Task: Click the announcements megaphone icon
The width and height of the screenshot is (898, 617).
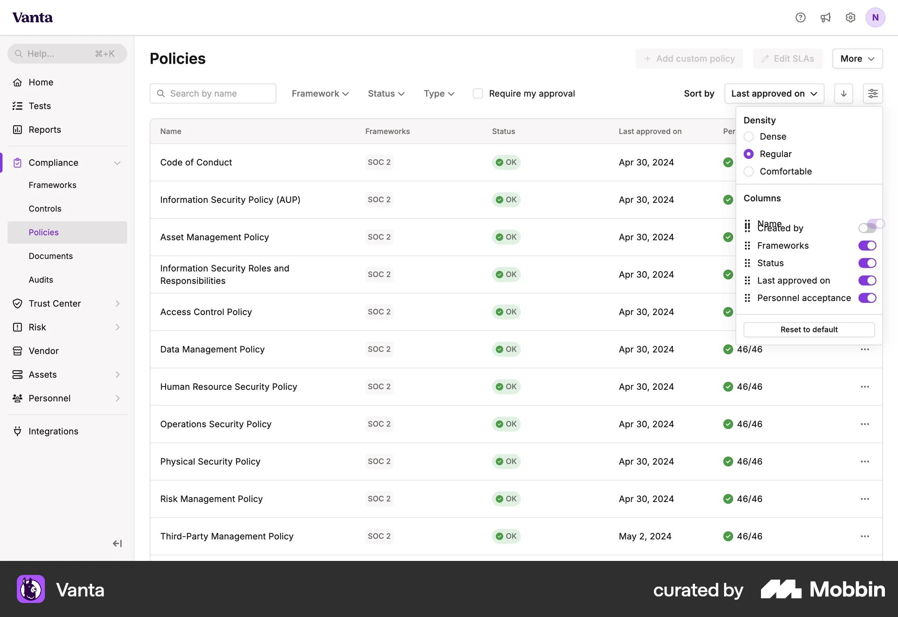Action: point(826,17)
